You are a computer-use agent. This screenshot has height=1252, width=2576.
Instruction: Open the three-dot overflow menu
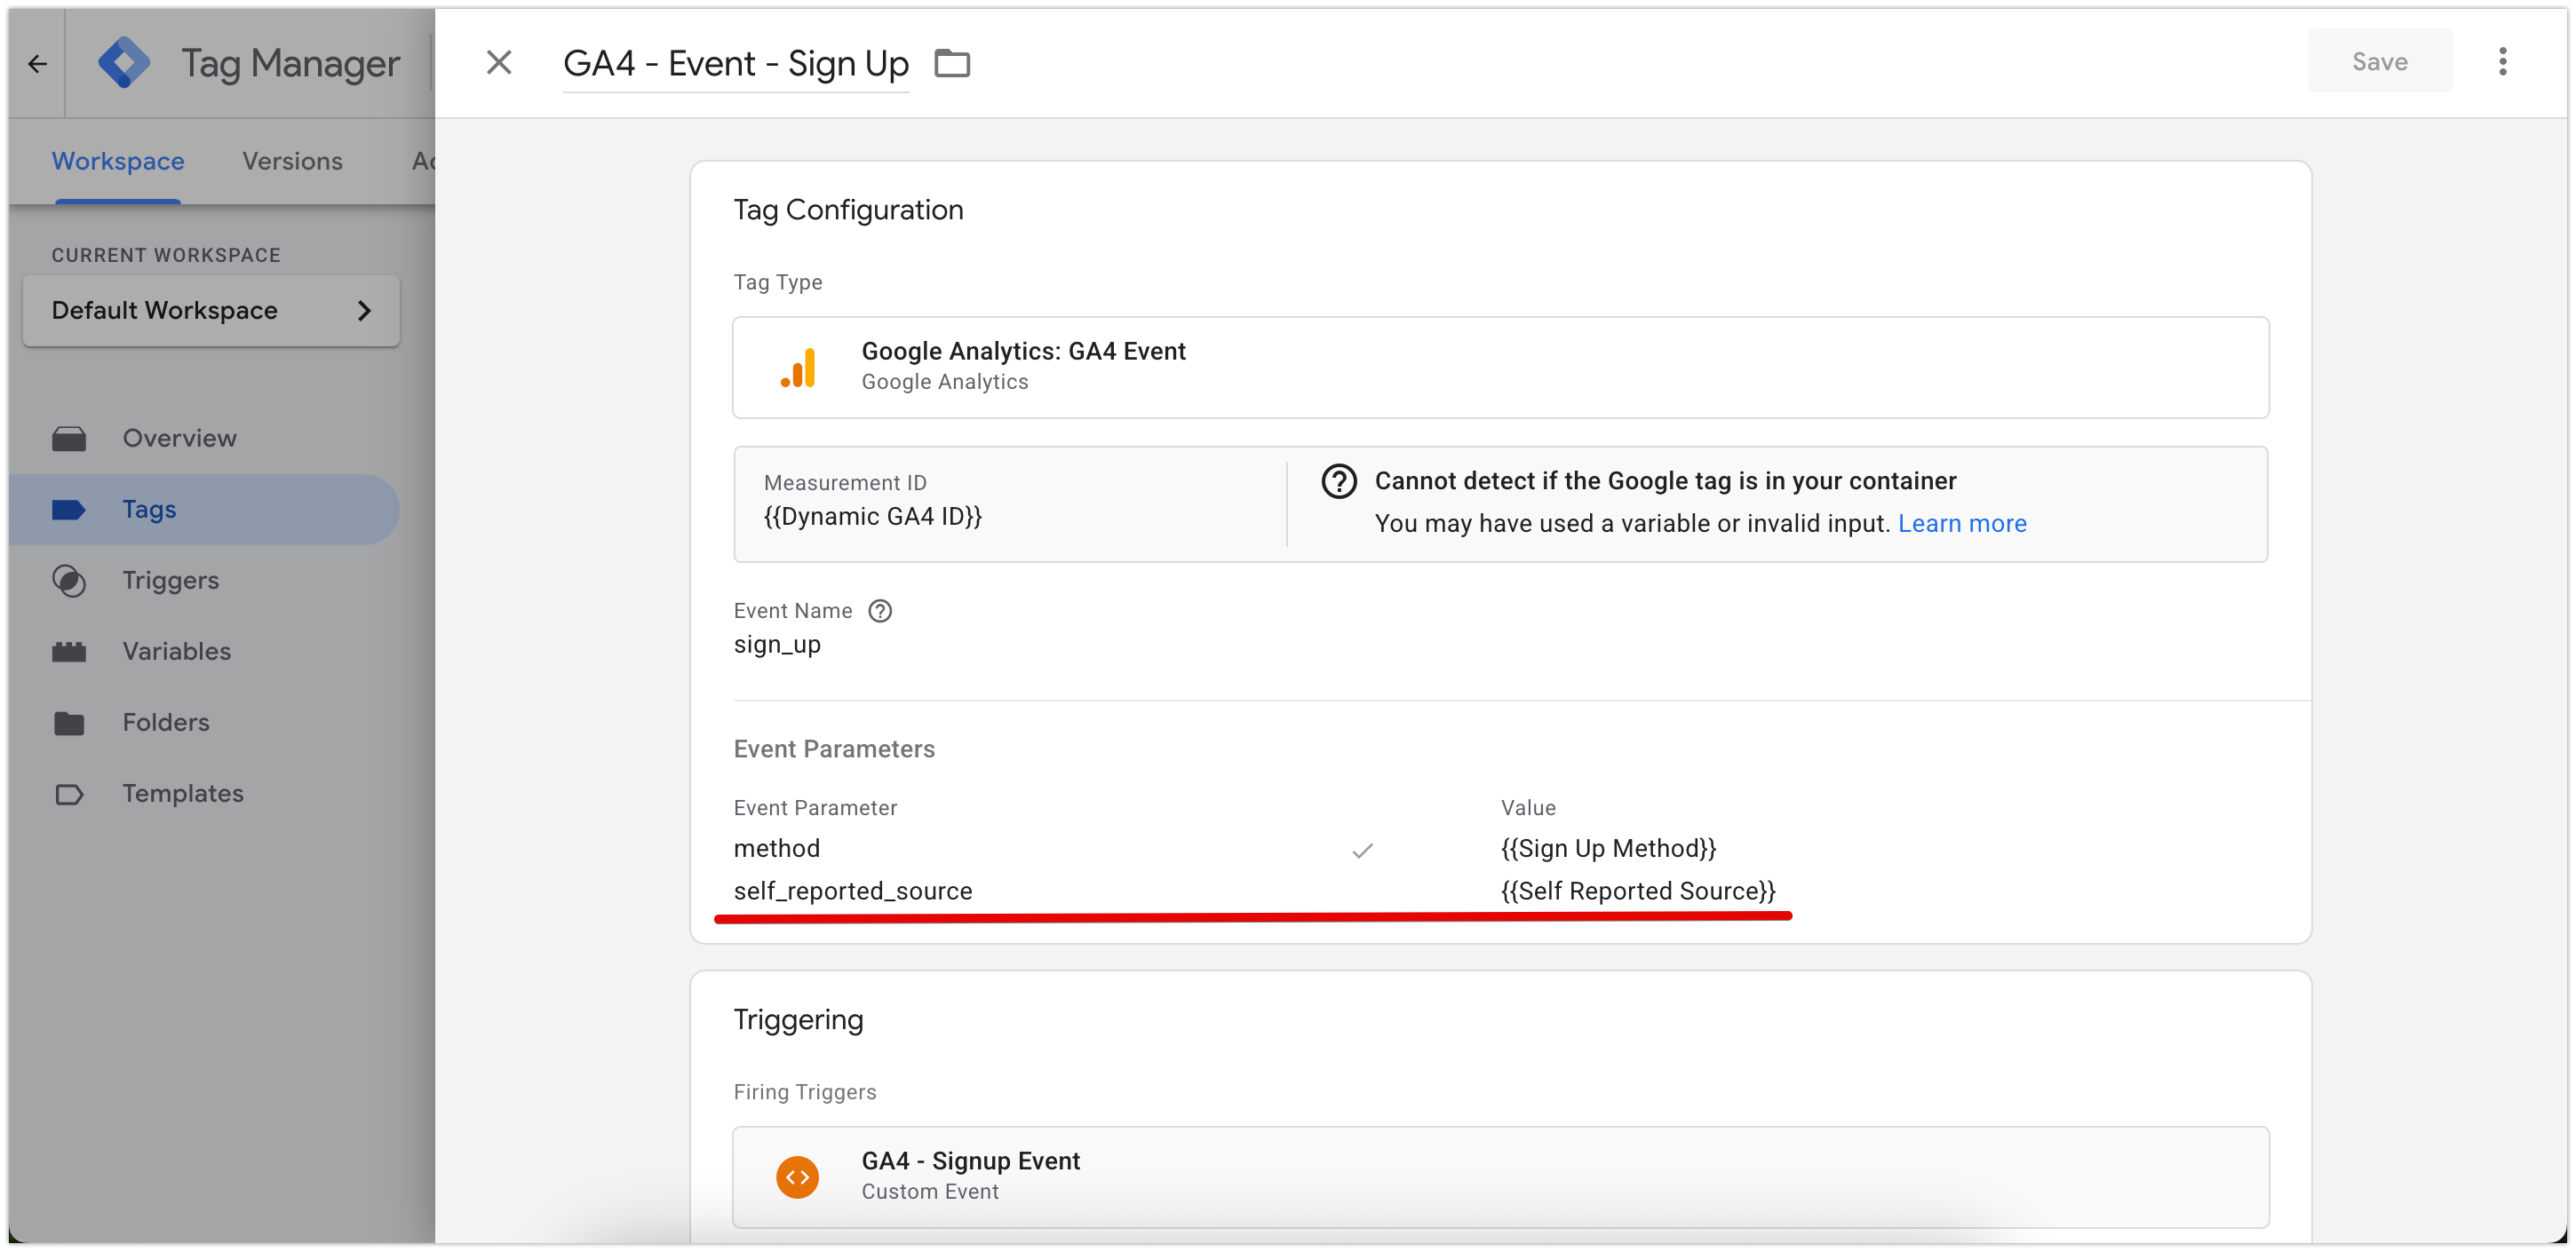2502,62
